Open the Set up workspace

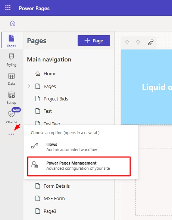(x=11, y=98)
